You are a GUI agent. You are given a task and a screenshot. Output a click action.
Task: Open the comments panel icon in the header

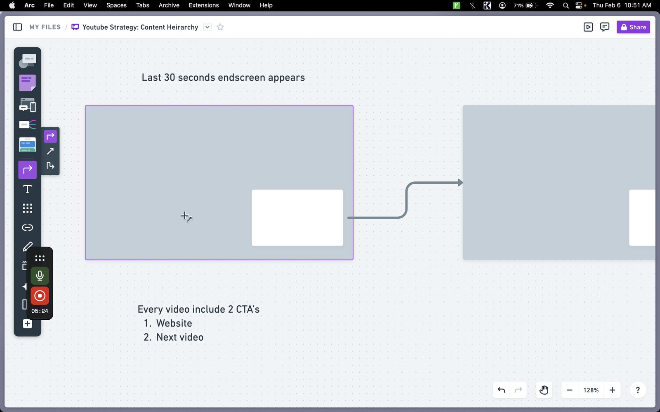[605, 27]
